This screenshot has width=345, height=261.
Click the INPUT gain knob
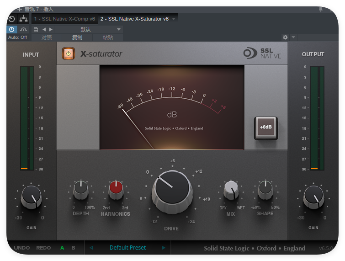click(31, 197)
